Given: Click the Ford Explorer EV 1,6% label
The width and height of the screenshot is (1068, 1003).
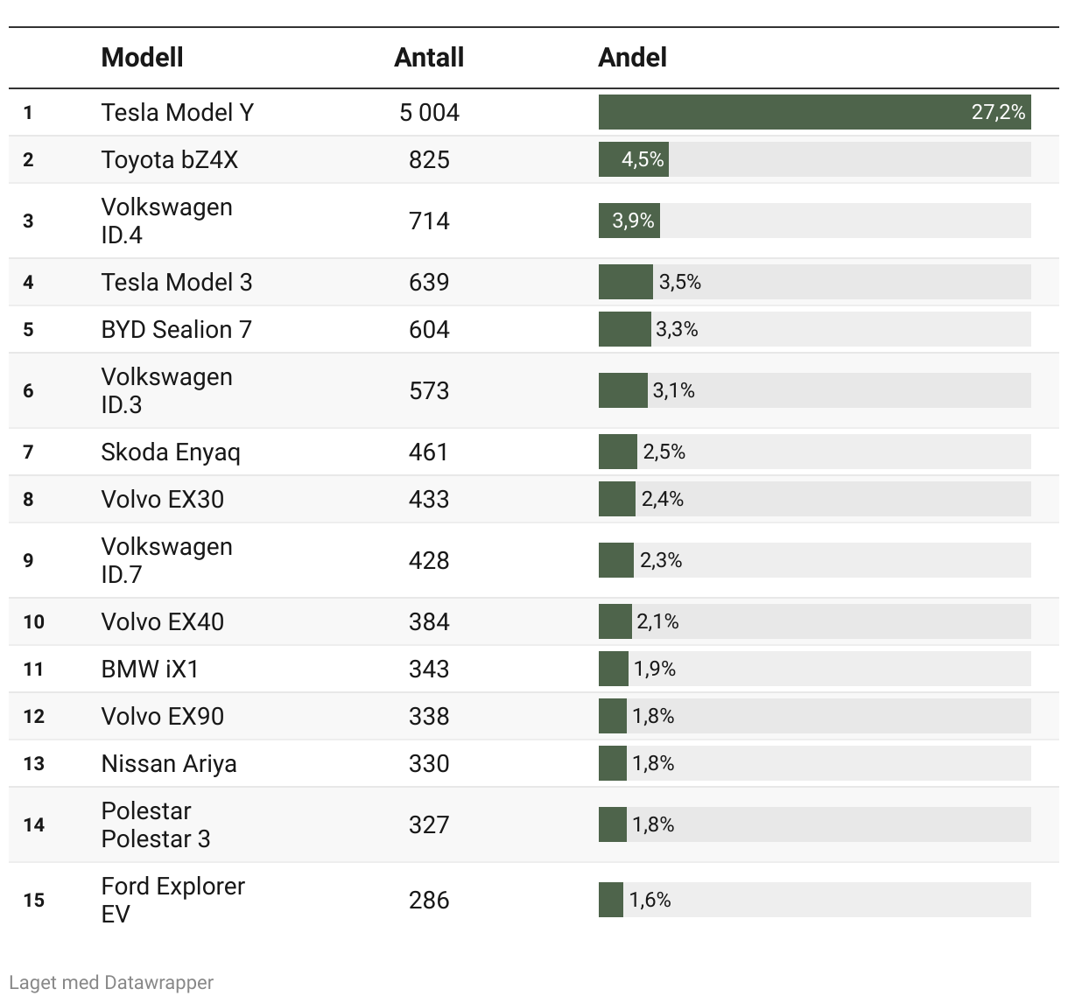Looking at the screenshot, I should (650, 901).
